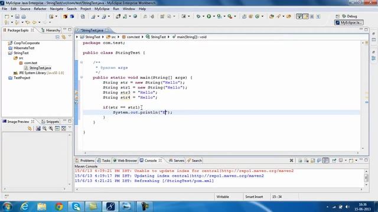Click the Open Perspective icon beside Debug
This screenshot has height=212, width=378.
pos(337,16)
